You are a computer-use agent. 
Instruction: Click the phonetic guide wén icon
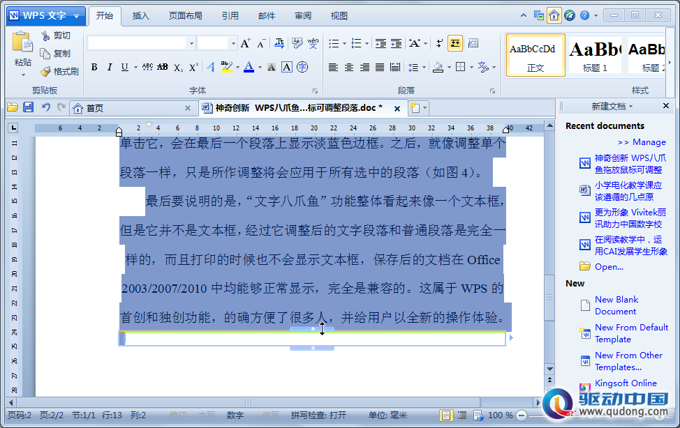point(313,43)
